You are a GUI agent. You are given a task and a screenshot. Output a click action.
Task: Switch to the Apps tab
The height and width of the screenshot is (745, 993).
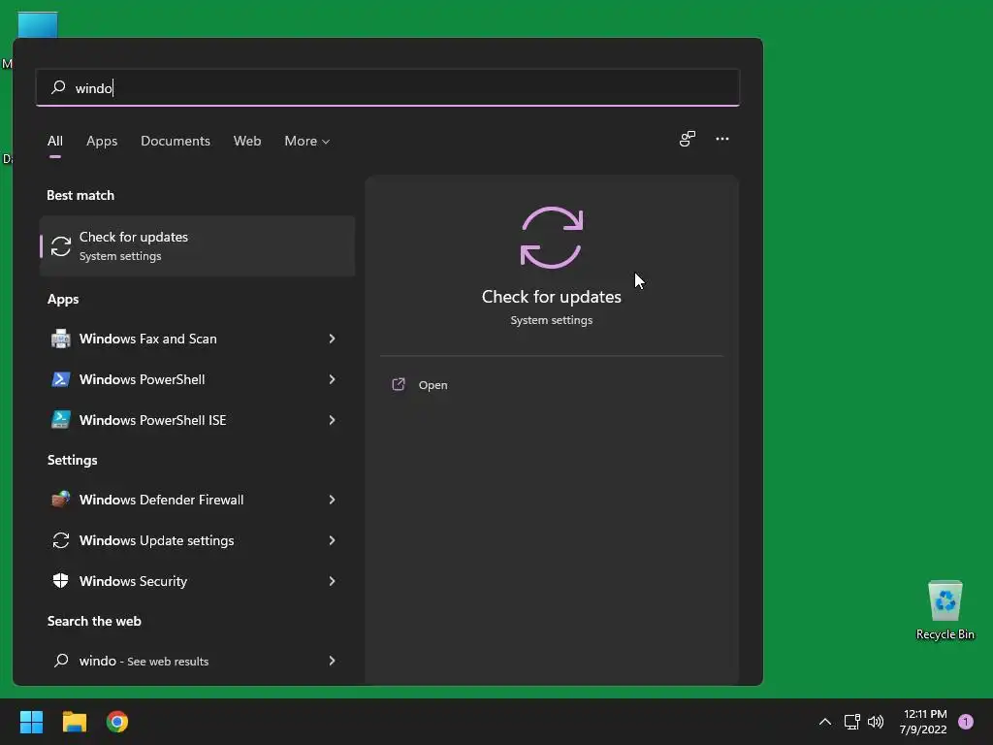(x=102, y=142)
